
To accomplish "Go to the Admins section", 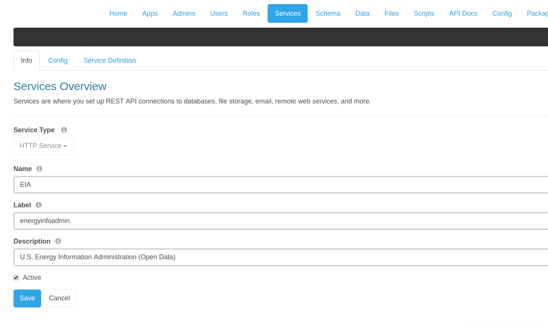I will click(x=184, y=13).
